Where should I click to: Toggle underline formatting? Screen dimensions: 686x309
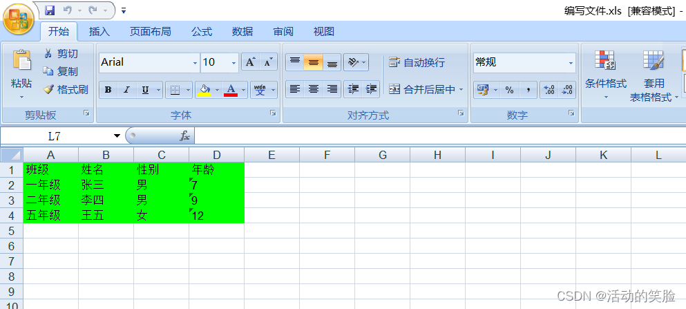click(x=145, y=90)
